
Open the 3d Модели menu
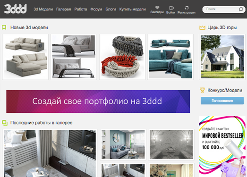pos(43,9)
